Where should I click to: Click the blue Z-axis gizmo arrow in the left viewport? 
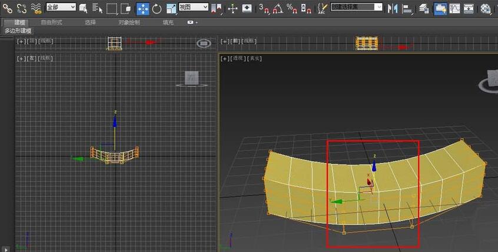pyautogui.click(x=115, y=122)
